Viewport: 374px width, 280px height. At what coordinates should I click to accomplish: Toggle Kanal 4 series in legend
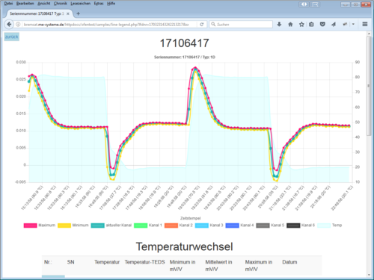239,225
